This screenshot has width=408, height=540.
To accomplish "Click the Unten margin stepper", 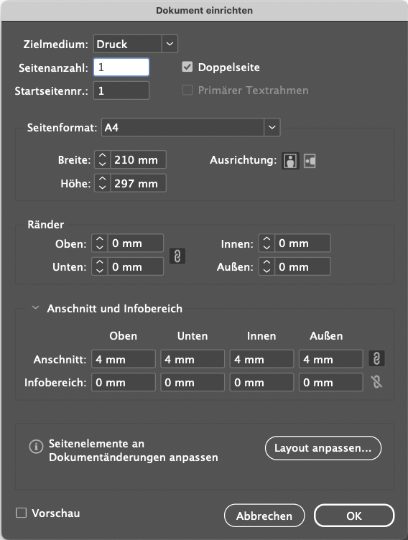I will pos(100,266).
